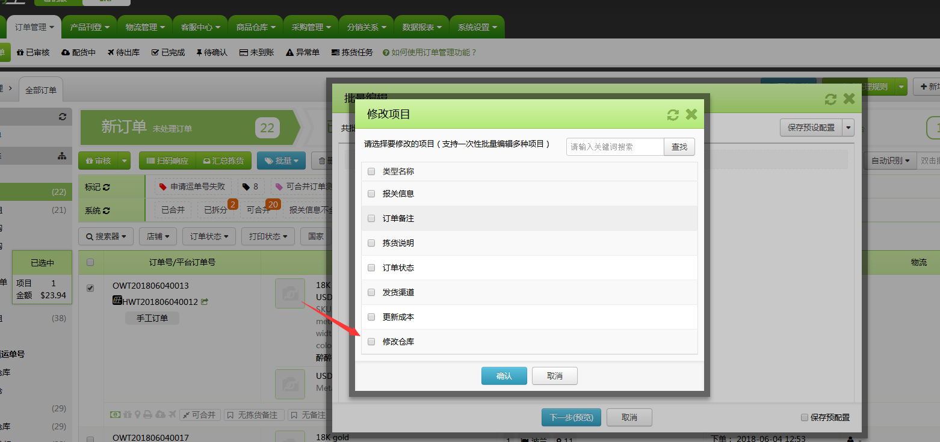This screenshot has height=442, width=940.
Task: Go to 配货中 orders
Action: pos(79,53)
